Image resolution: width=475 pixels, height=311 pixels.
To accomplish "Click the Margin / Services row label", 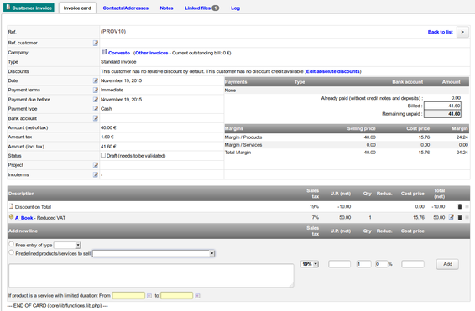I will (x=243, y=145).
